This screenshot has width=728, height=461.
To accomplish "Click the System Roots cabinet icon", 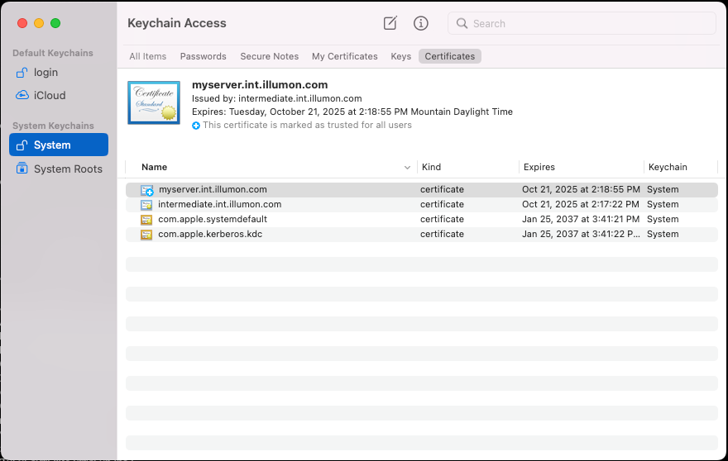I will [x=22, y=169].
